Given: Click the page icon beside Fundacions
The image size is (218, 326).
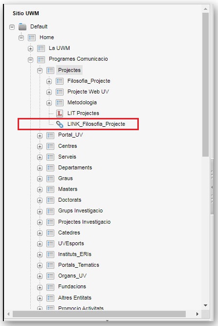Looking at the screenshot, I should coord(50,287).
